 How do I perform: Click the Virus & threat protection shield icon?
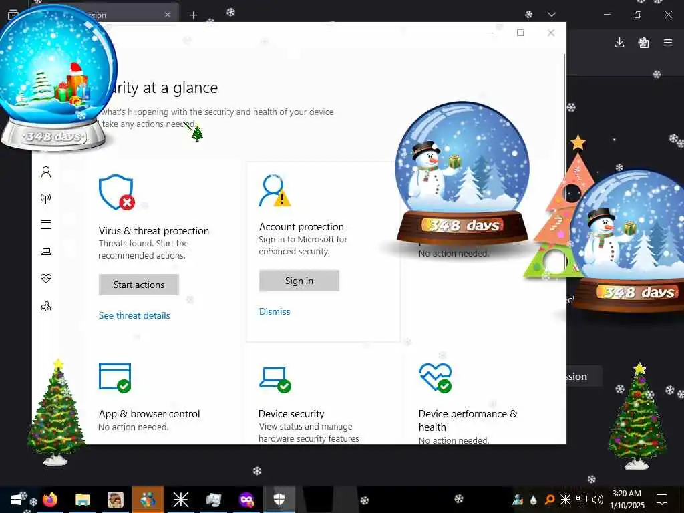click(116, 192)
